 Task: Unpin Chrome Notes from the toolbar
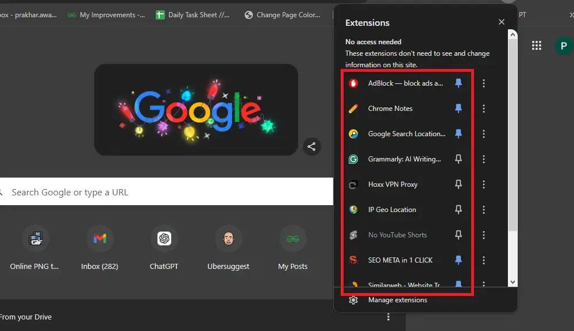(x=459, y=109)
